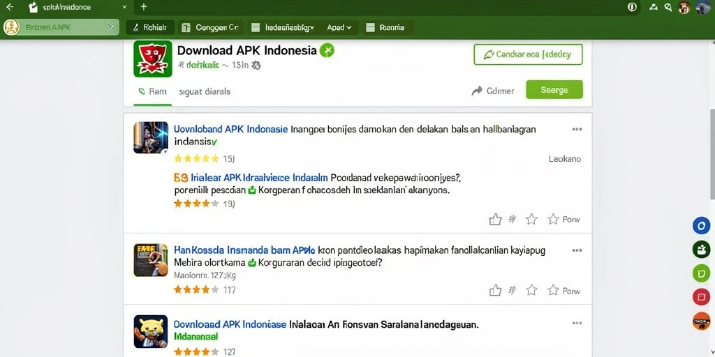This screenshot has width=715, height=357.
Task: Click the green verified badge beside the page title
Action: click(x=327, y=50)
